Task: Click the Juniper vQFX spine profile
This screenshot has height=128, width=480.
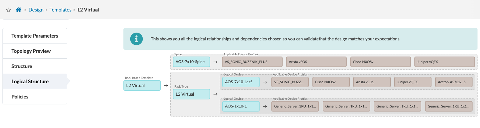Action: click(x=445, y=62)
